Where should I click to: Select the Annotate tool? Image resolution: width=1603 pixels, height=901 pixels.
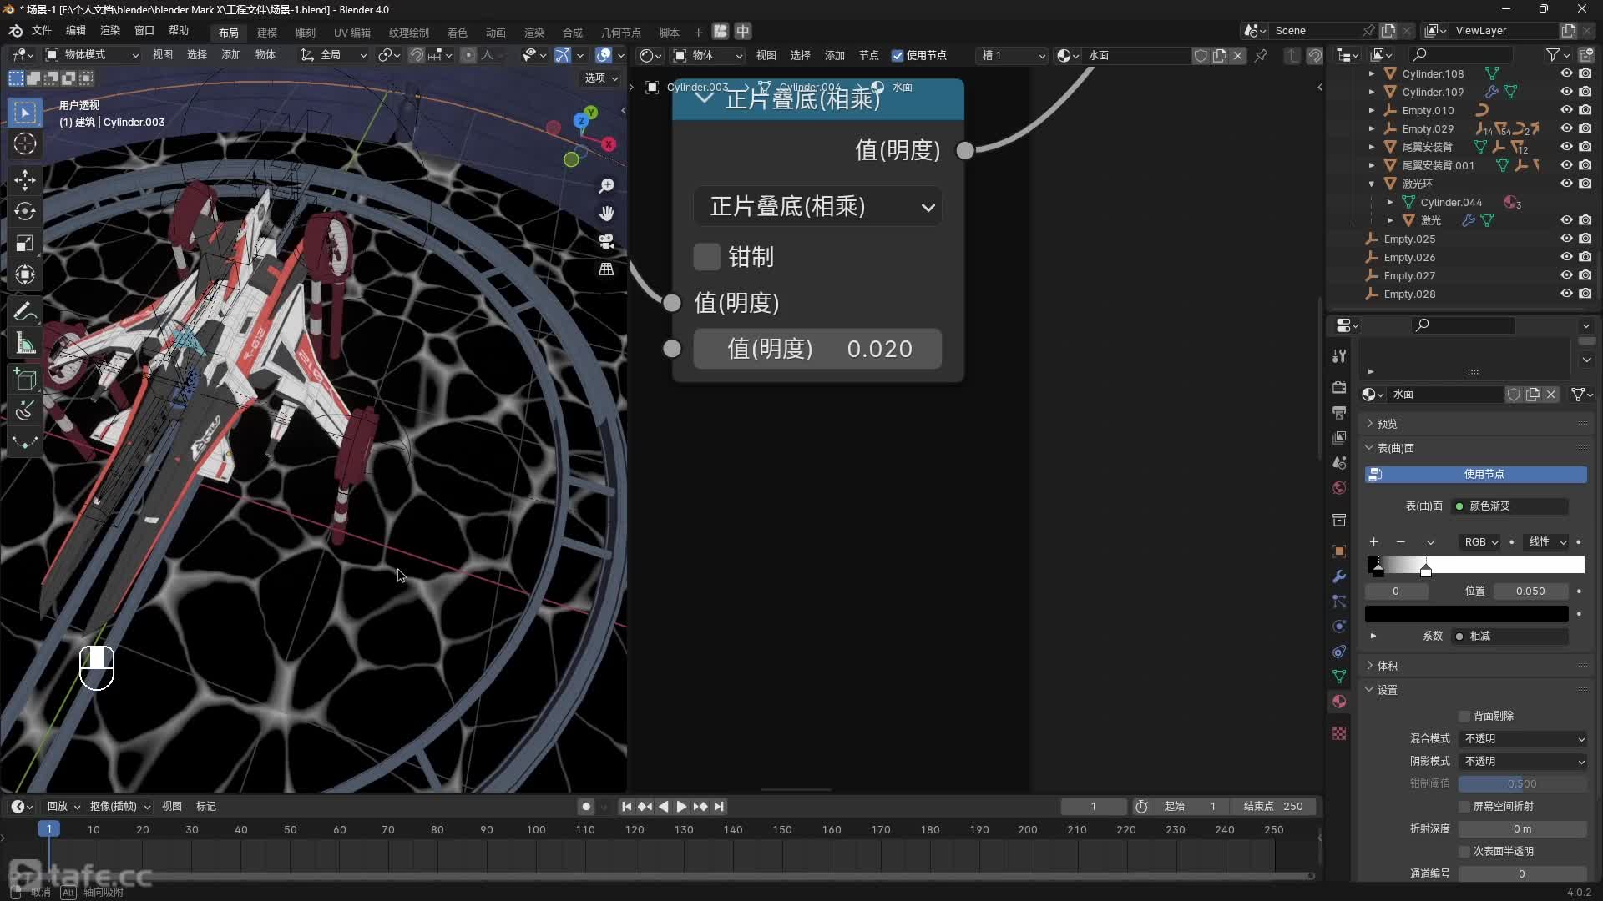click(24, 311)
